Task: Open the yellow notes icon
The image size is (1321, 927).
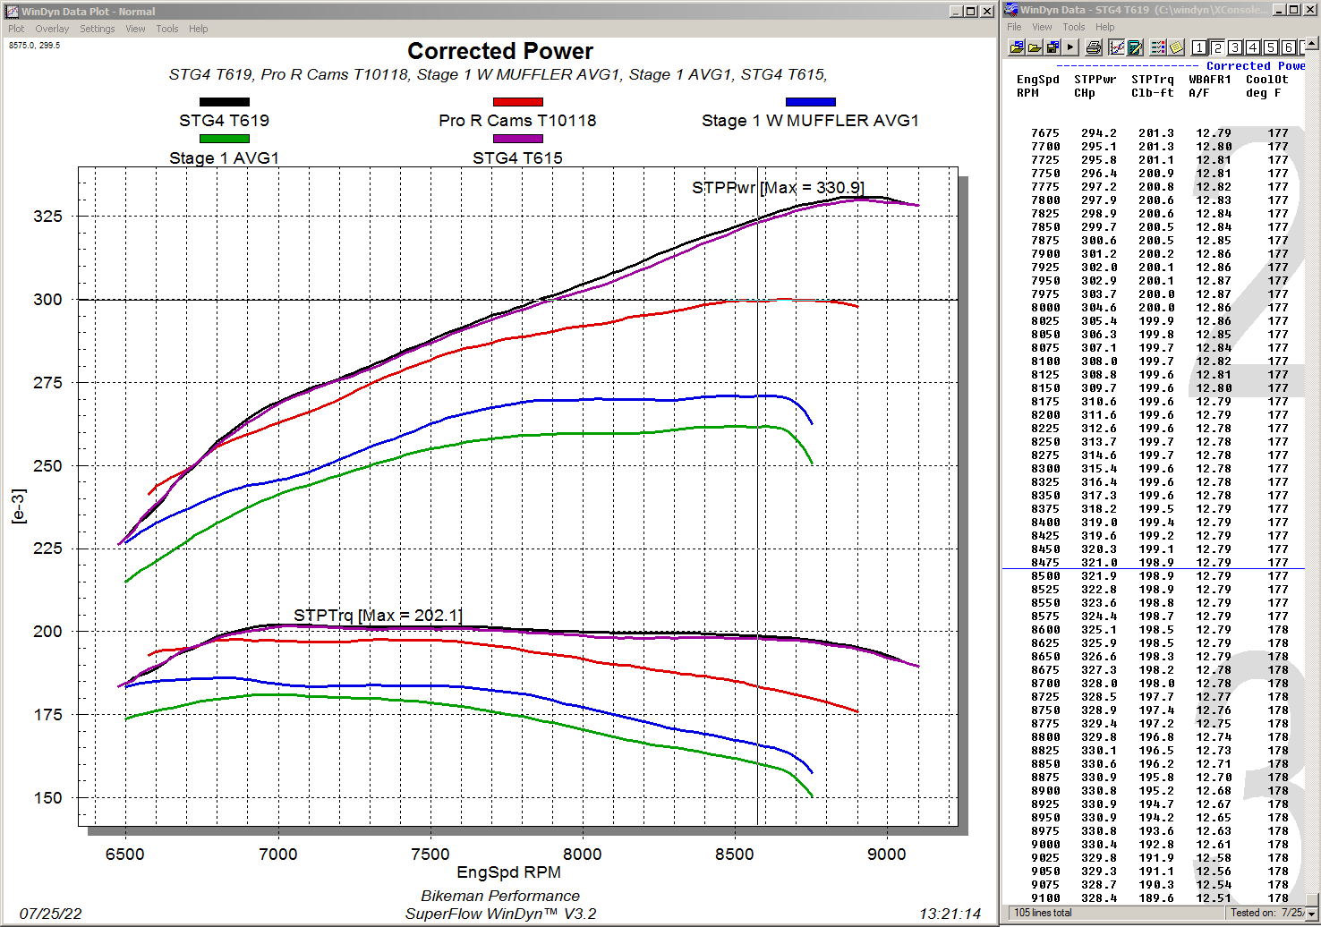Action: pyautogui.click(x=1176, y=47)
